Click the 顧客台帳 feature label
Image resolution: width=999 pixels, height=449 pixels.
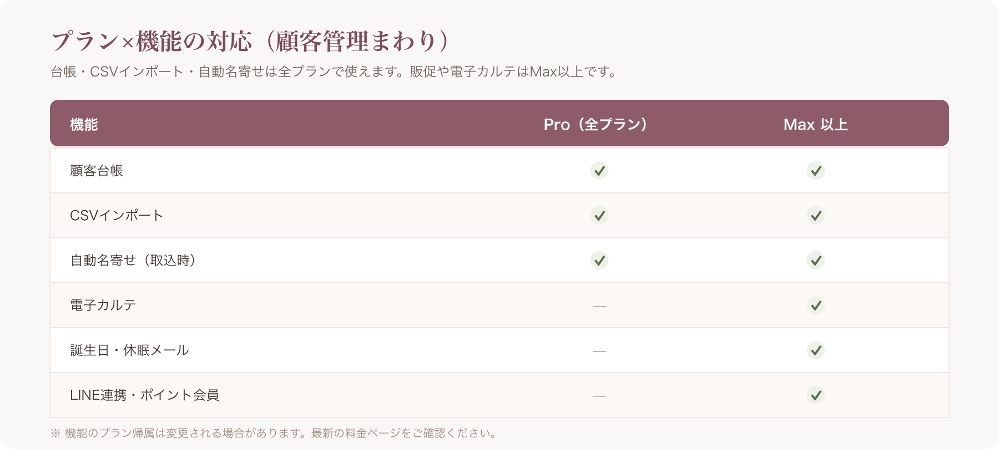[97, 171]
